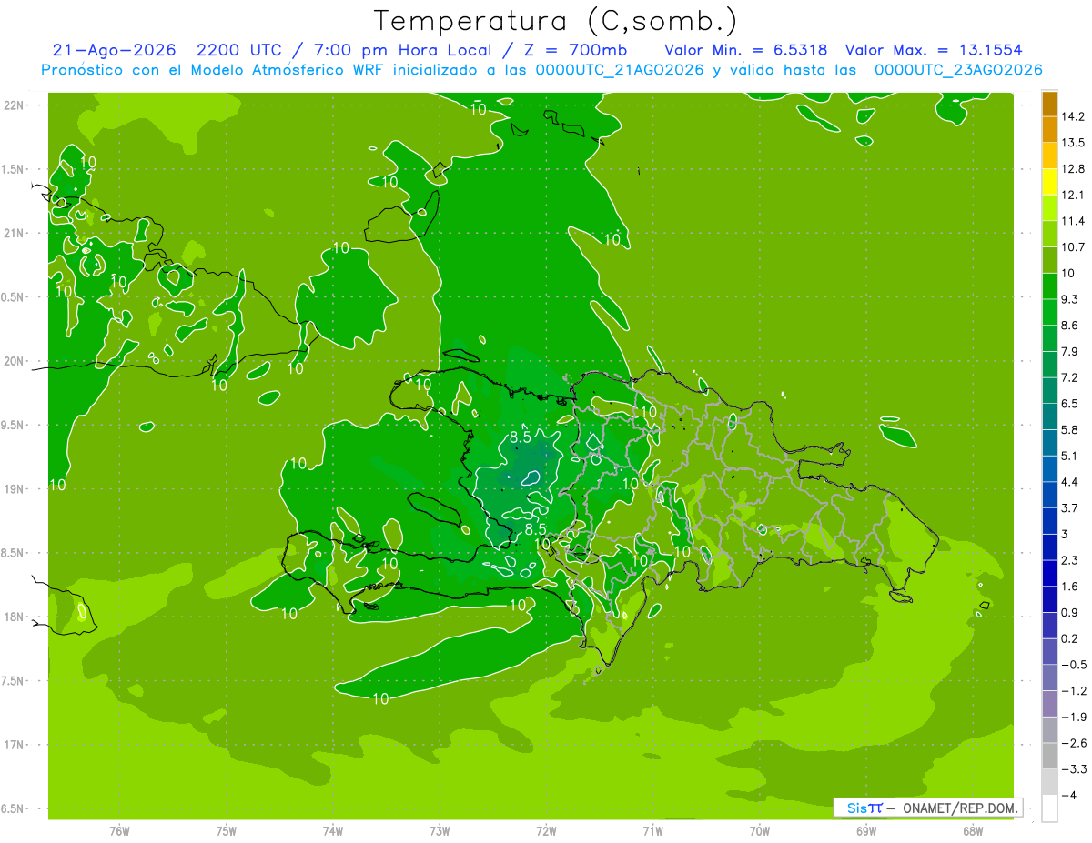Screen dimensions: 1092x843
Task: Click the initialization time '0000UTC_21AGO2026'
Action: pos(622,70)
